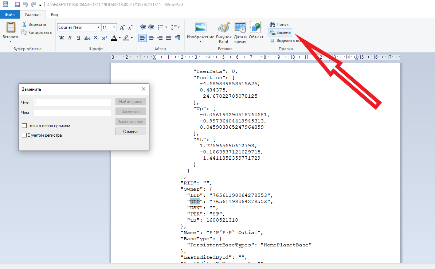Click Отмена in the replace dialog
This screenshot has height=269, width=435.
coord(130,132)
